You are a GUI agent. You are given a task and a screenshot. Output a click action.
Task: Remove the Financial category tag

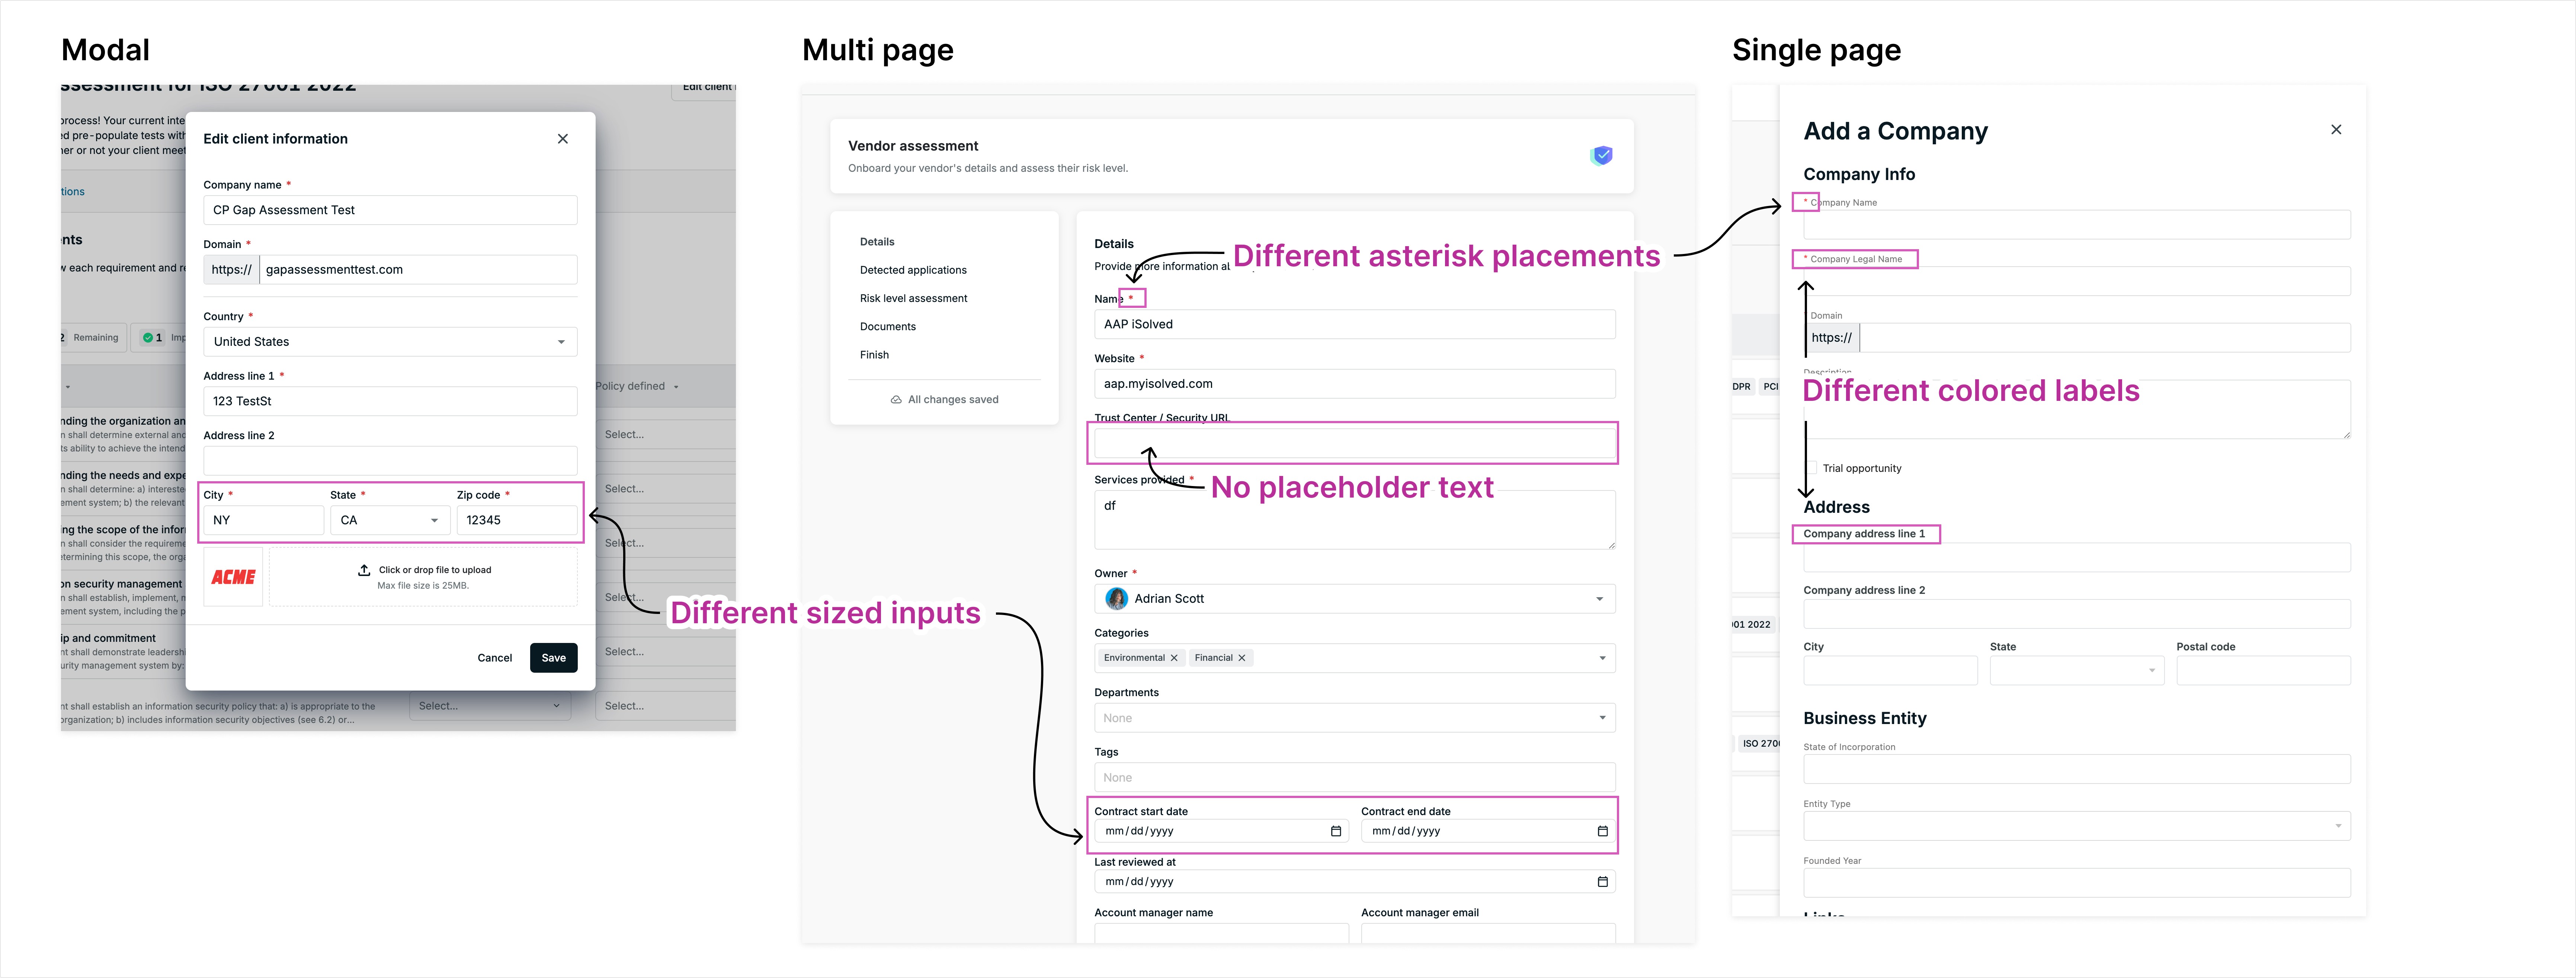click(1242, 658)
